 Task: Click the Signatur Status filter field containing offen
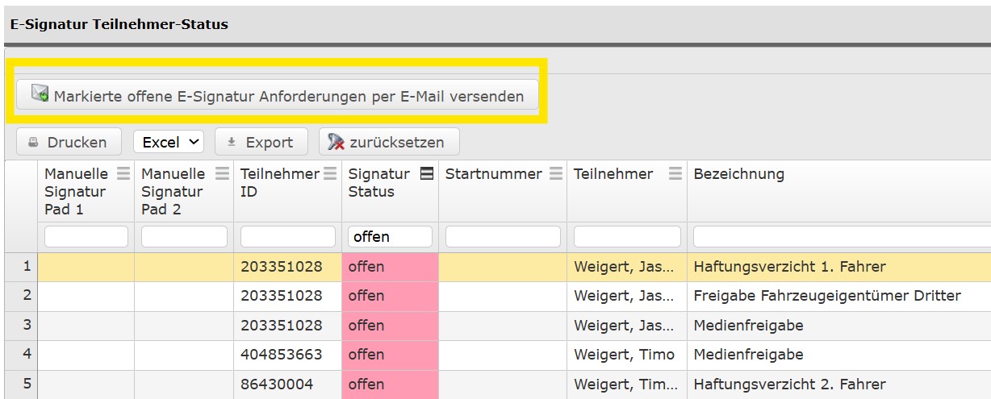tap(390, 236)
